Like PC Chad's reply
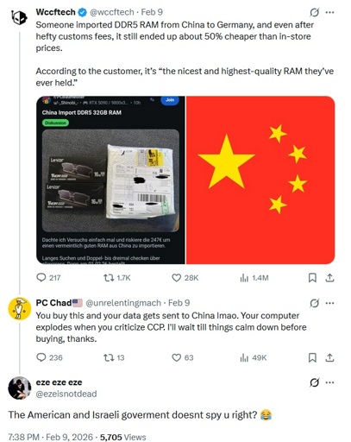 (x=182, y=357)
